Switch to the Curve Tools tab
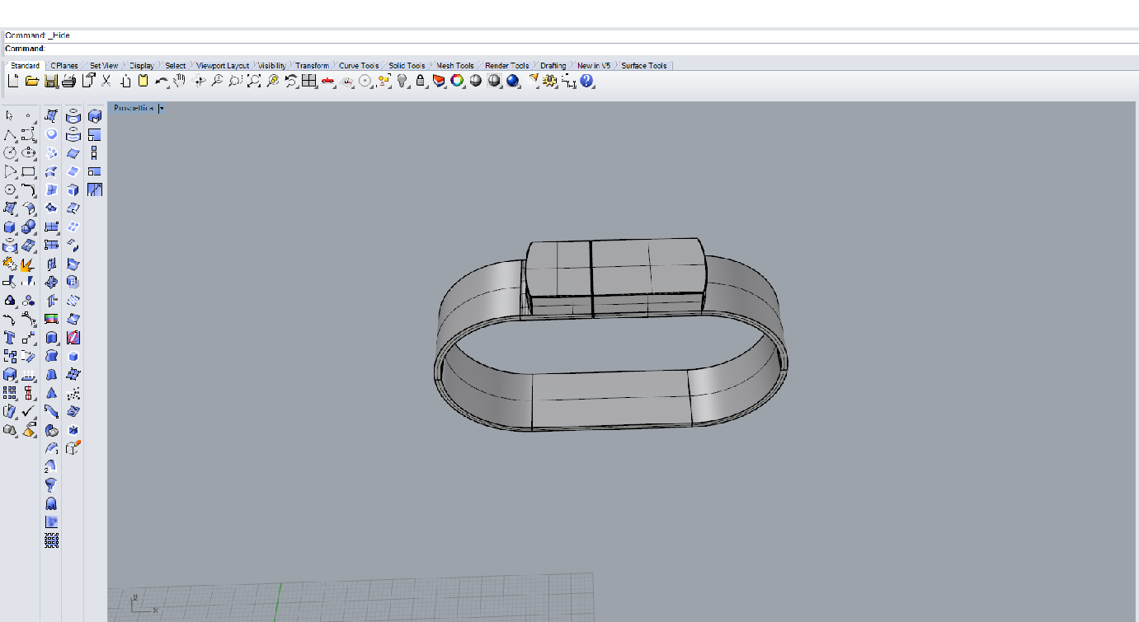This screenshot has width=1139, height=622. click(x=359, y=66)
